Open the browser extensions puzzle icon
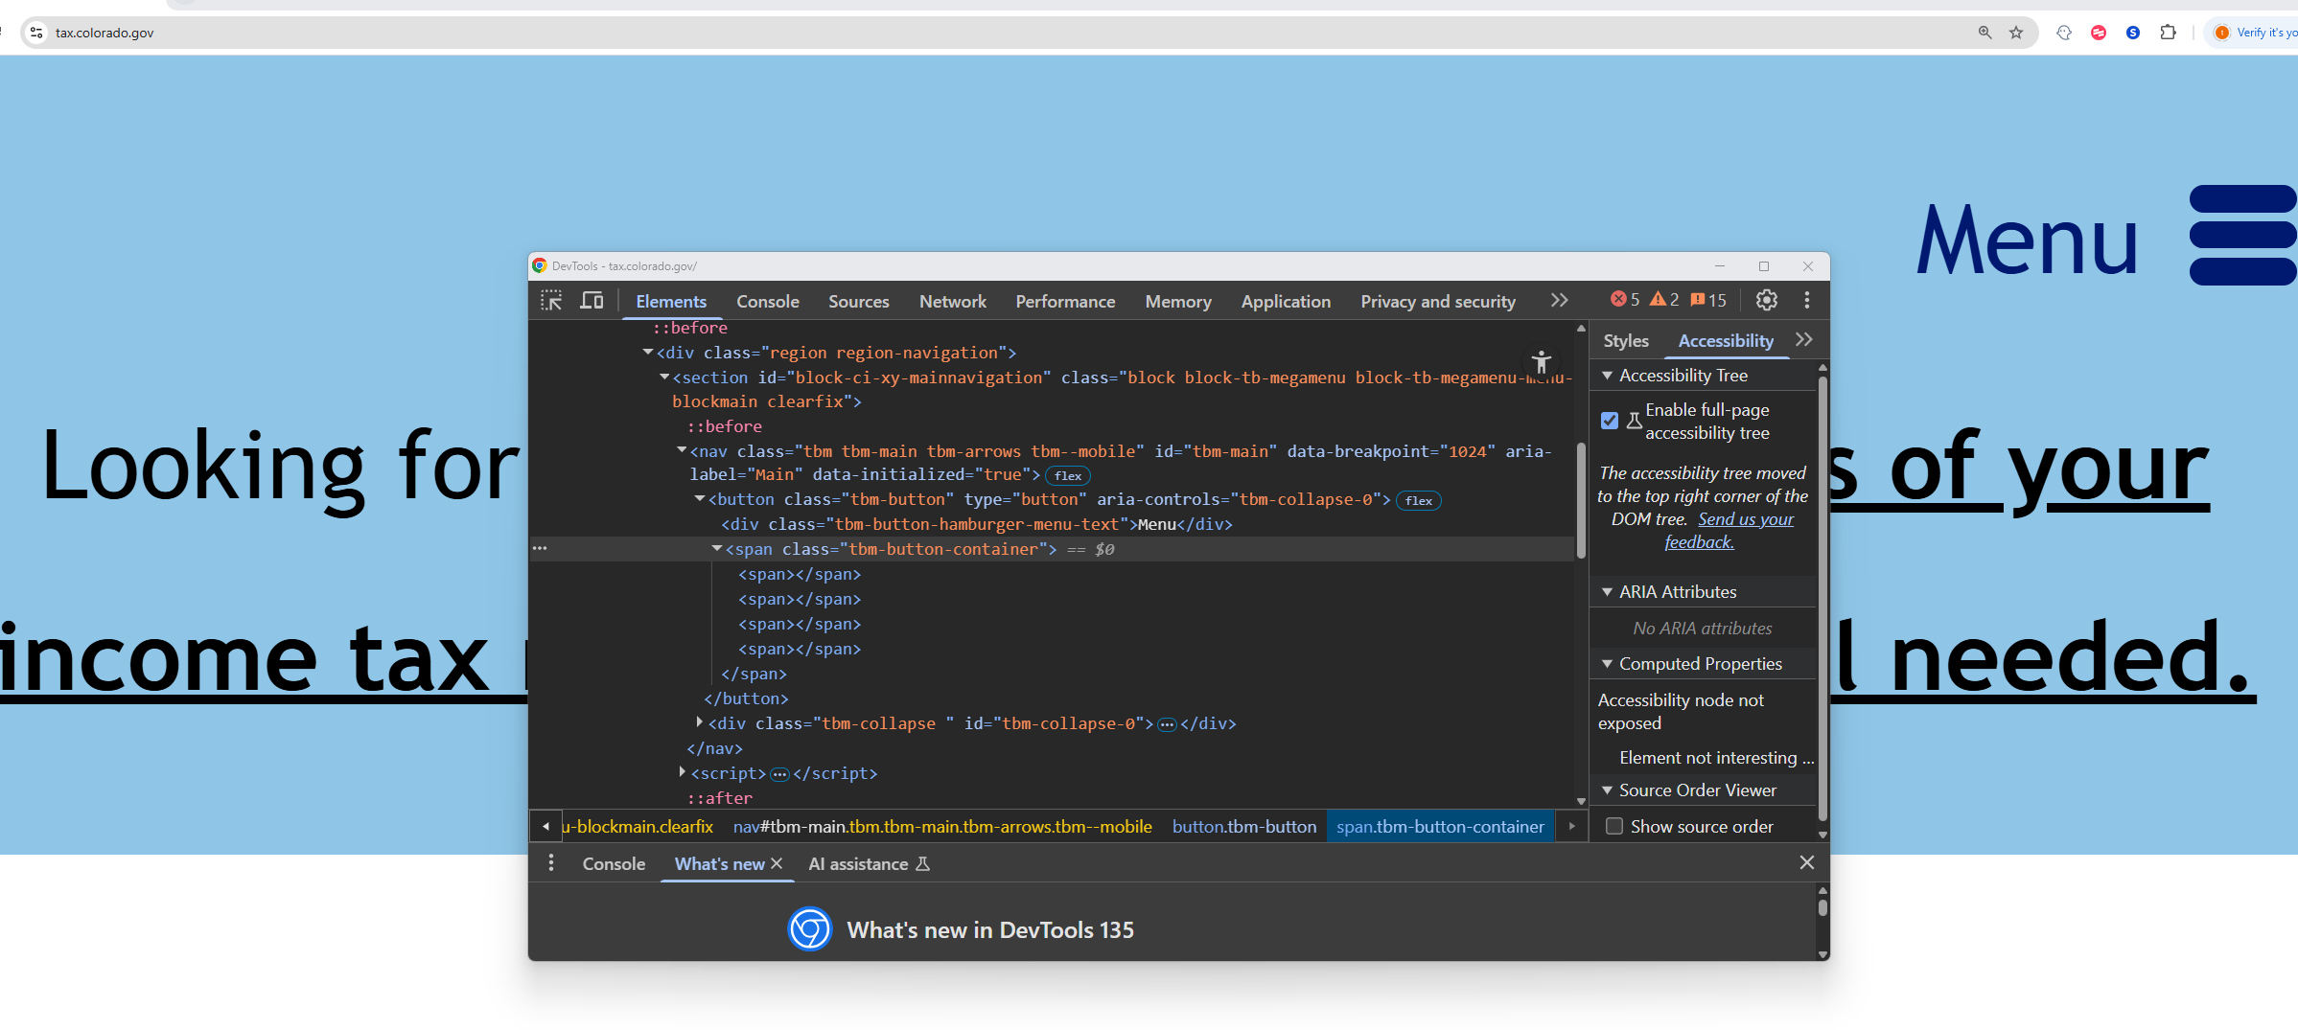Image resolution: width=2298 pixels, height=1030 pixels. pos(2168,33)
